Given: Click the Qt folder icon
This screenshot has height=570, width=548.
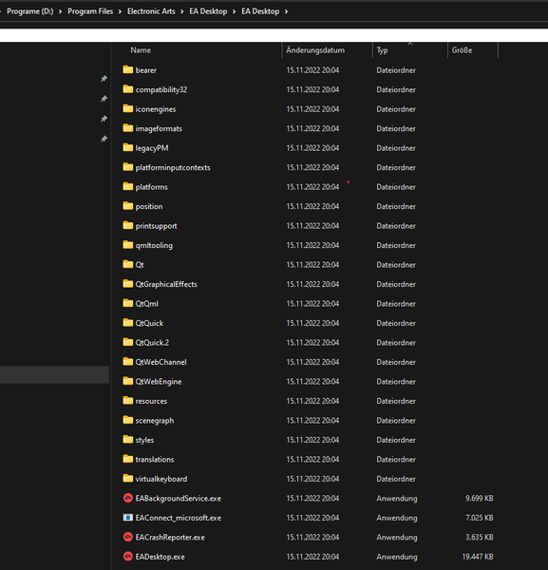Looking at the screenshot, I should pyautogui.click(x=127, y=264).
